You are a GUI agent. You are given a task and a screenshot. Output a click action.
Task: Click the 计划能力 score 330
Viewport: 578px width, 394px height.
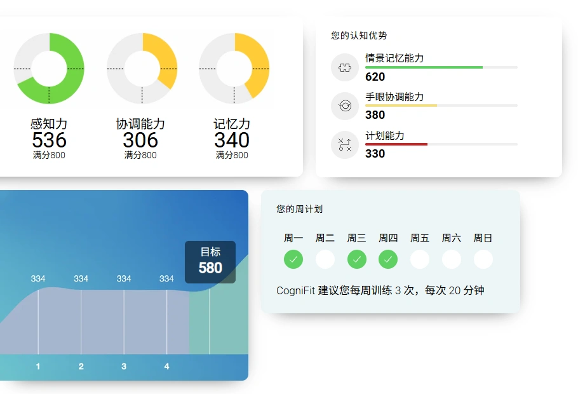375,154
